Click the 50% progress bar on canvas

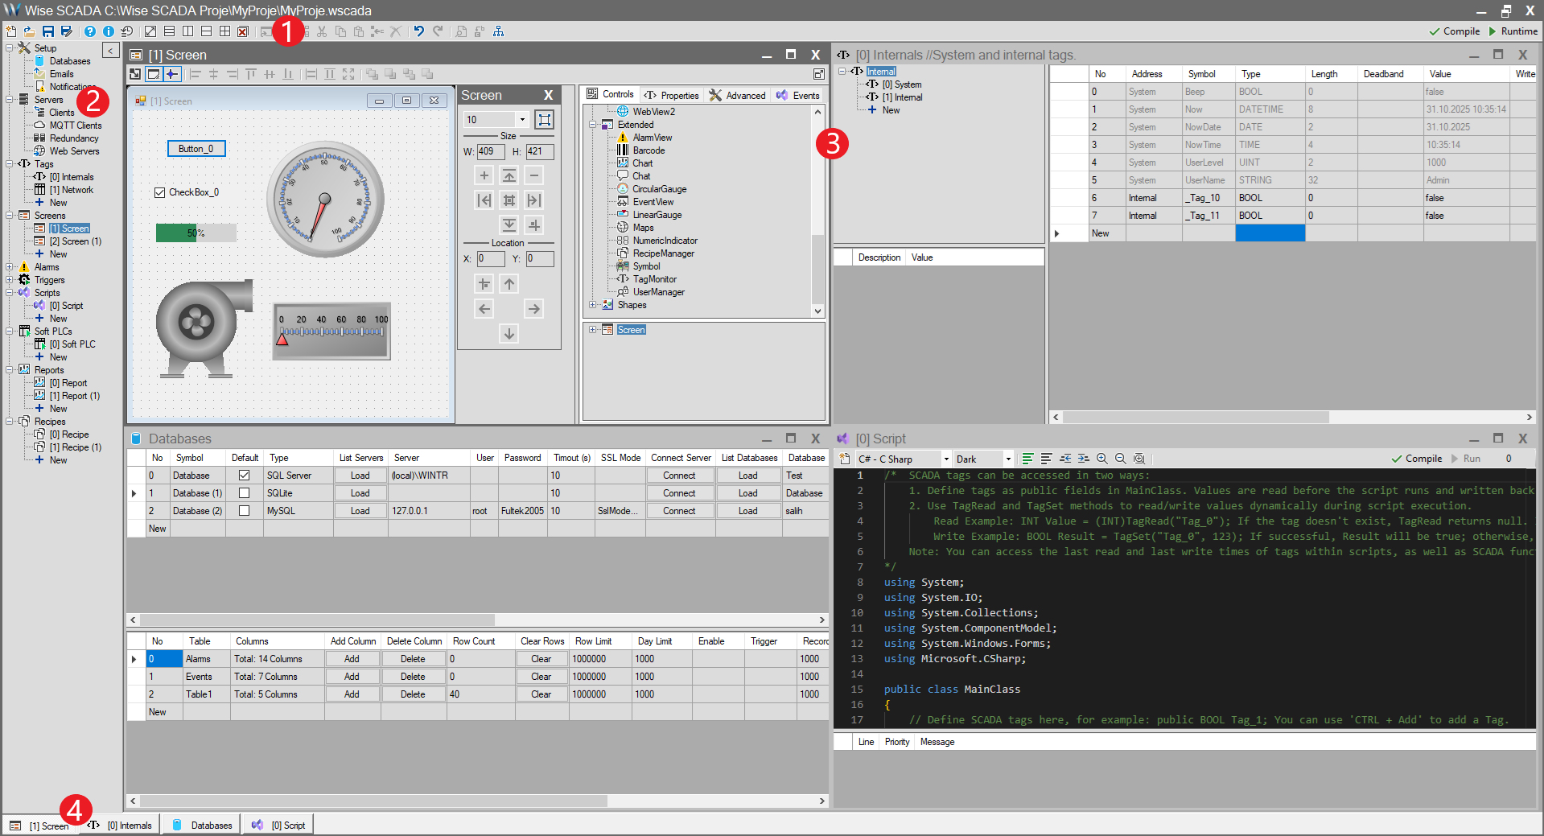coord(196,233)
